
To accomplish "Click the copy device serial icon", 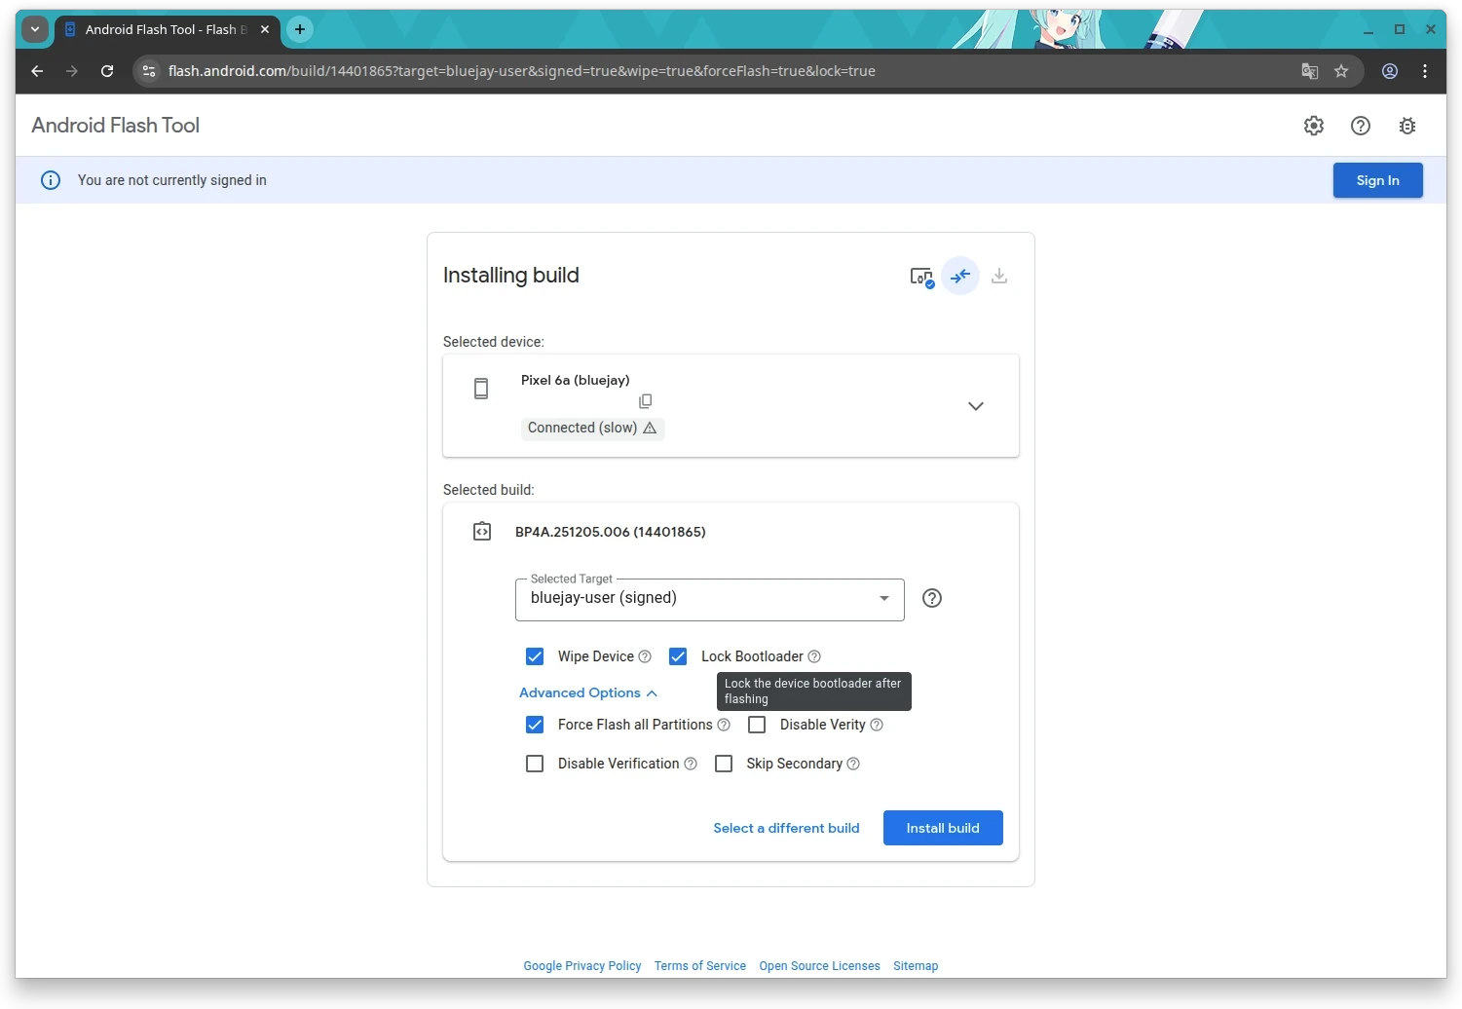I will (645, 401).
